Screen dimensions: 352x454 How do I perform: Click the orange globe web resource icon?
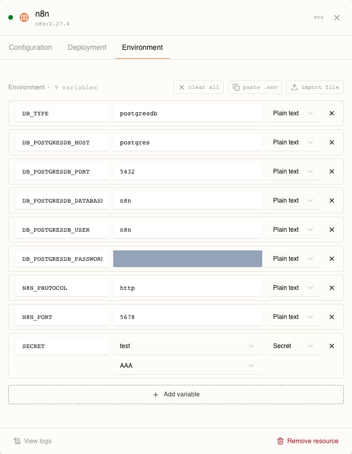coord(24,17)
